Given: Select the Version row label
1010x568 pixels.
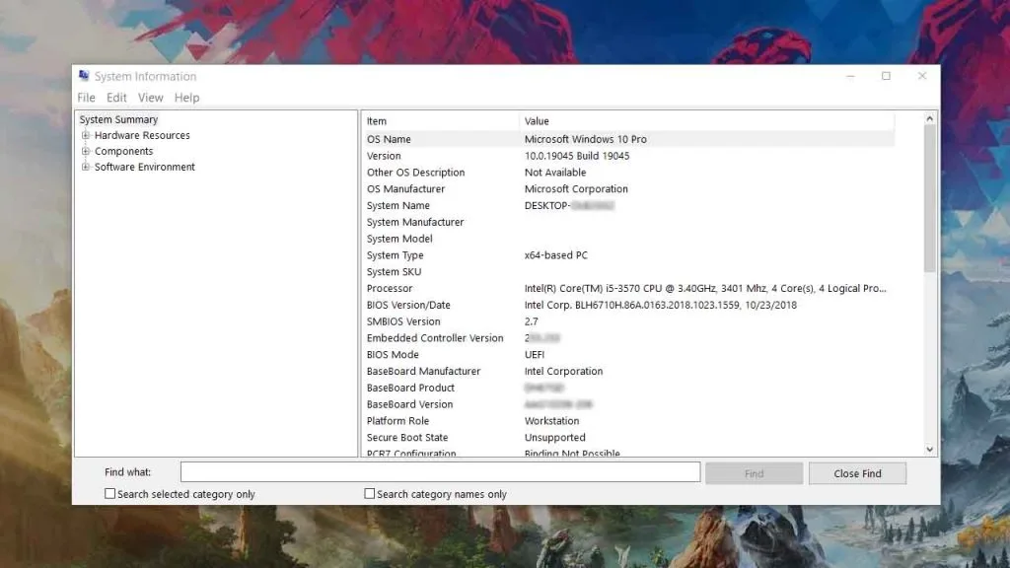Looking at the screenshot, I should point(384,156).
